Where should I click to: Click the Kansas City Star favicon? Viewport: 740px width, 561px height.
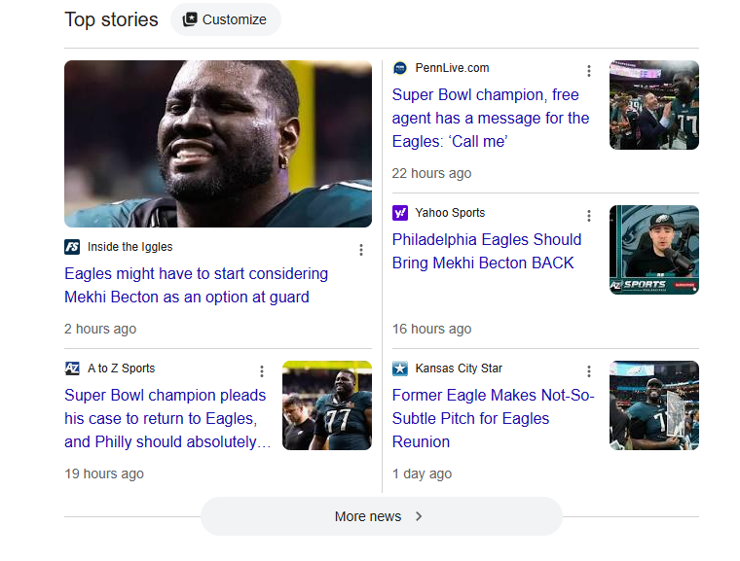[400, 368]
